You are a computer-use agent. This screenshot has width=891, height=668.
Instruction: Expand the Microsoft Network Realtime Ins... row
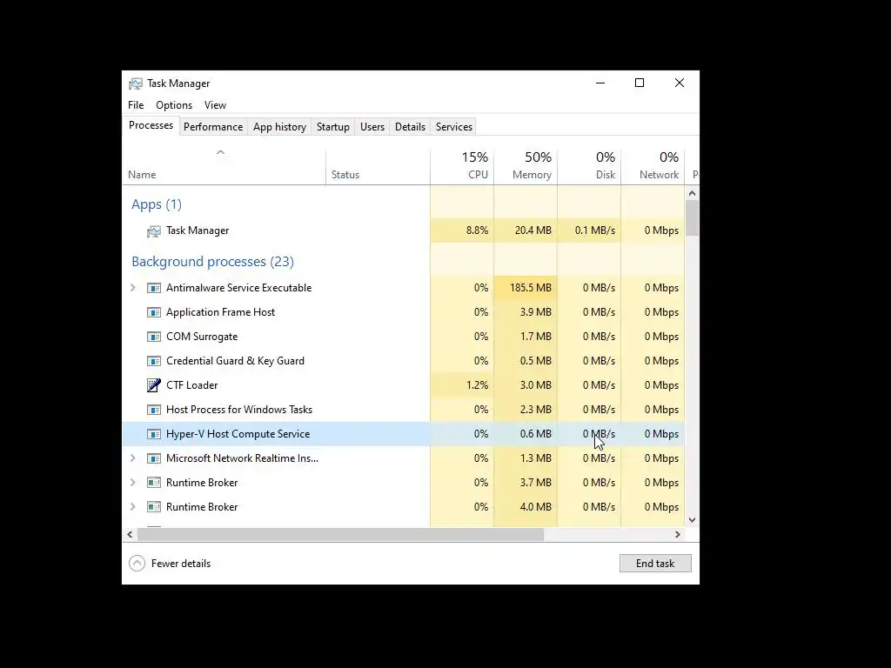[133, 458]
